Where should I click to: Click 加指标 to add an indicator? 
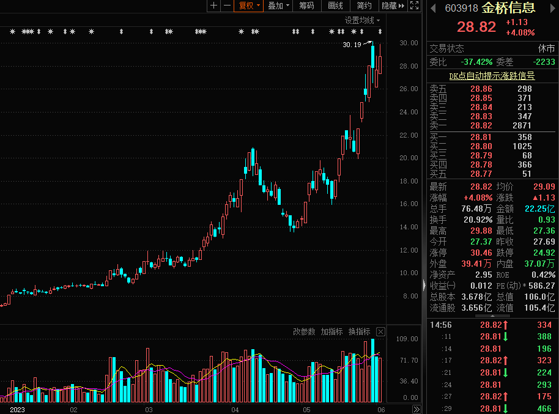[x=331, y=332]
